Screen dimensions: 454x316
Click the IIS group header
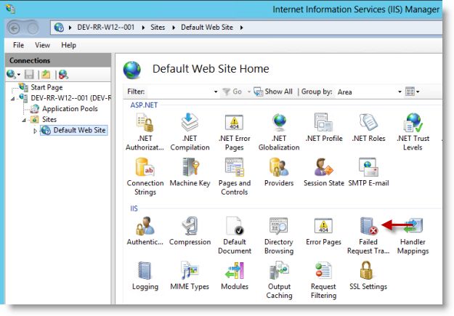pyautogui.click(x=134, y=208)
